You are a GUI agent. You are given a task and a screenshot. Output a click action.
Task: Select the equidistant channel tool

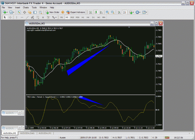tap(32, 17)
